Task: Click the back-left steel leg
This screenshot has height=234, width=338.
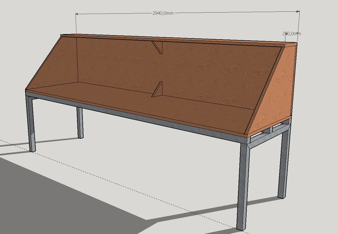Action: click(x=80, y=123)
